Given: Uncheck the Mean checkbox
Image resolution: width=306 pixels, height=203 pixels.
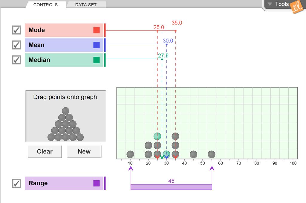Looking at the screenshot, I should click(x=16, y=45).
